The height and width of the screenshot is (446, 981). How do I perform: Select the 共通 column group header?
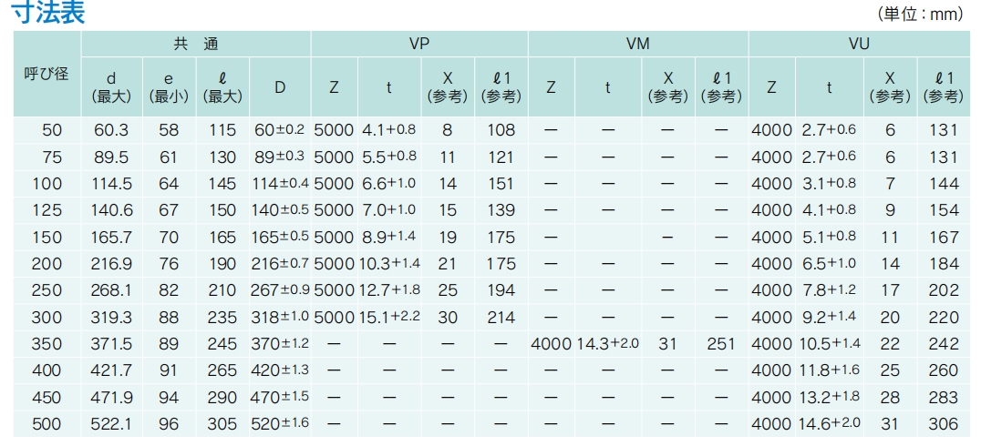[x=196, y=44]
